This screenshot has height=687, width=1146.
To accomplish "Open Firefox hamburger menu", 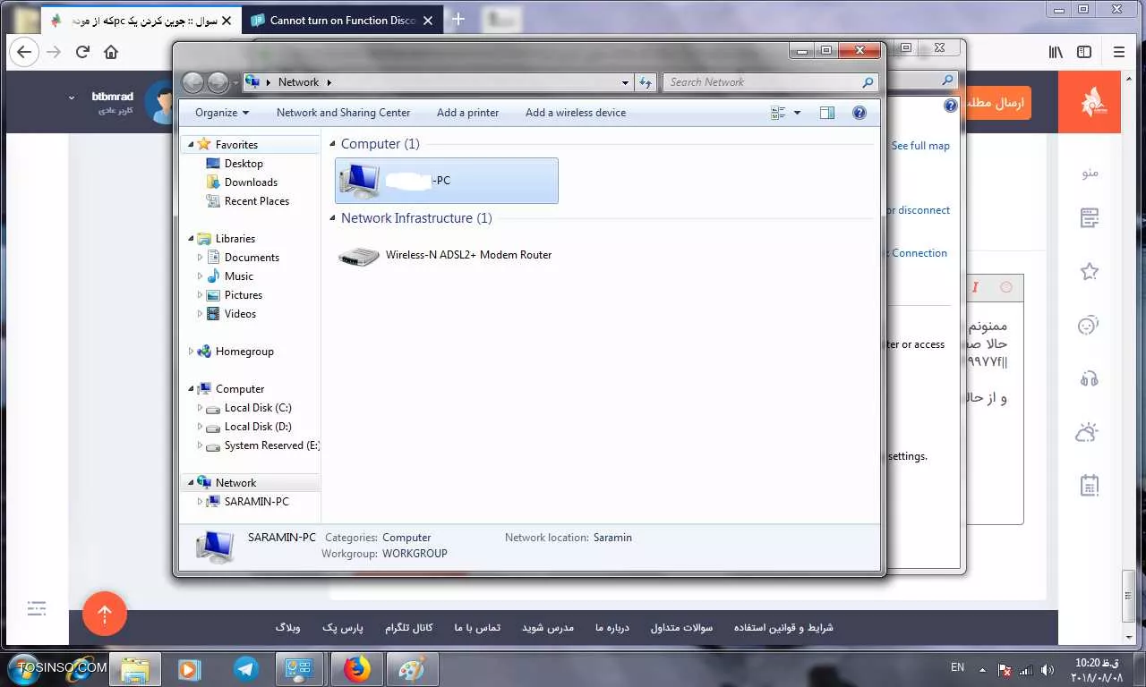I will pos(1119,52).
